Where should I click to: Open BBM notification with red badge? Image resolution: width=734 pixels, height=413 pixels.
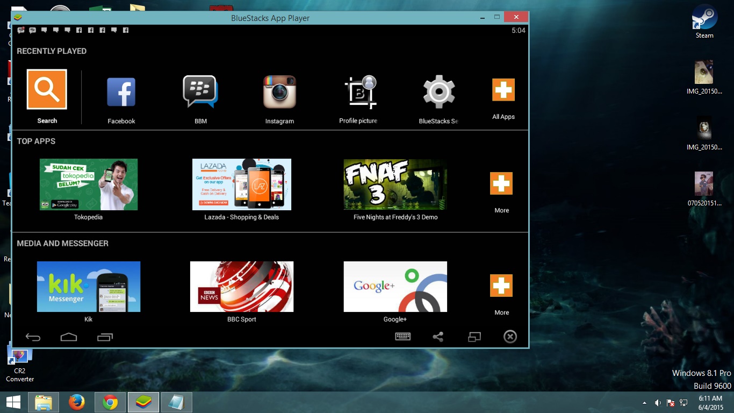click(x=21, y=31)
